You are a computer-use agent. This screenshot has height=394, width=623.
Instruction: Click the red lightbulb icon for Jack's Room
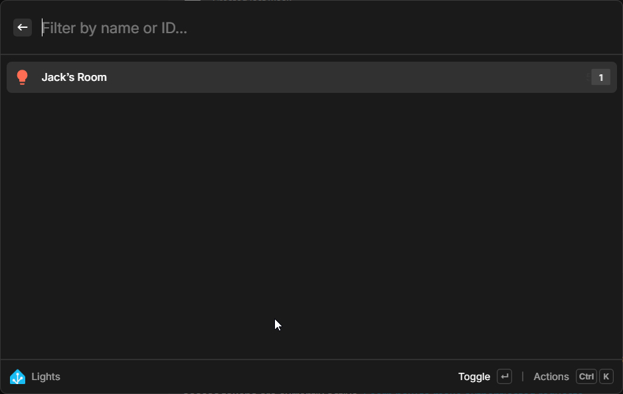tap(22, 78)
